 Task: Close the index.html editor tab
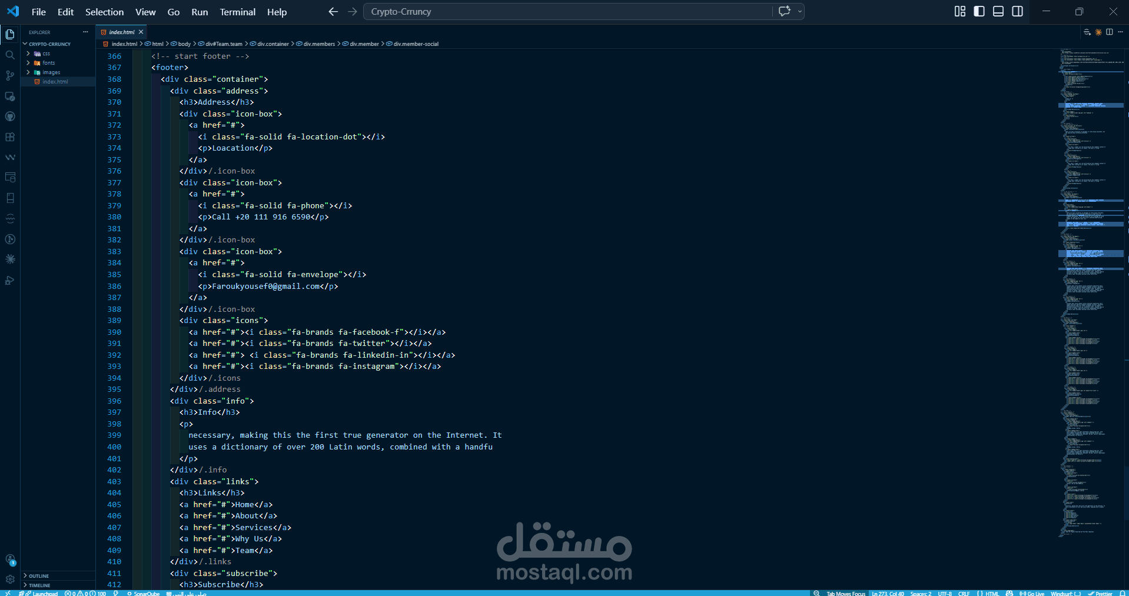point(141,32)
